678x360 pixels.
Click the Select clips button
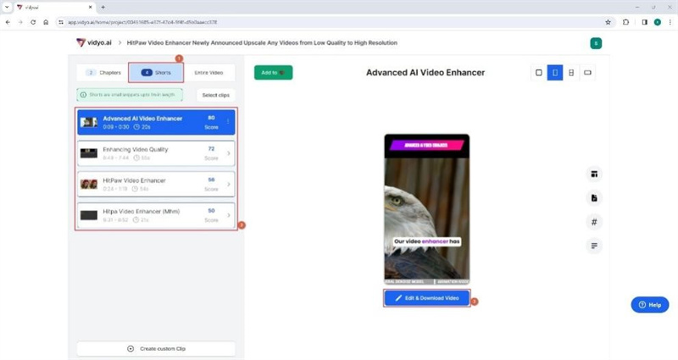coord(216,95)
